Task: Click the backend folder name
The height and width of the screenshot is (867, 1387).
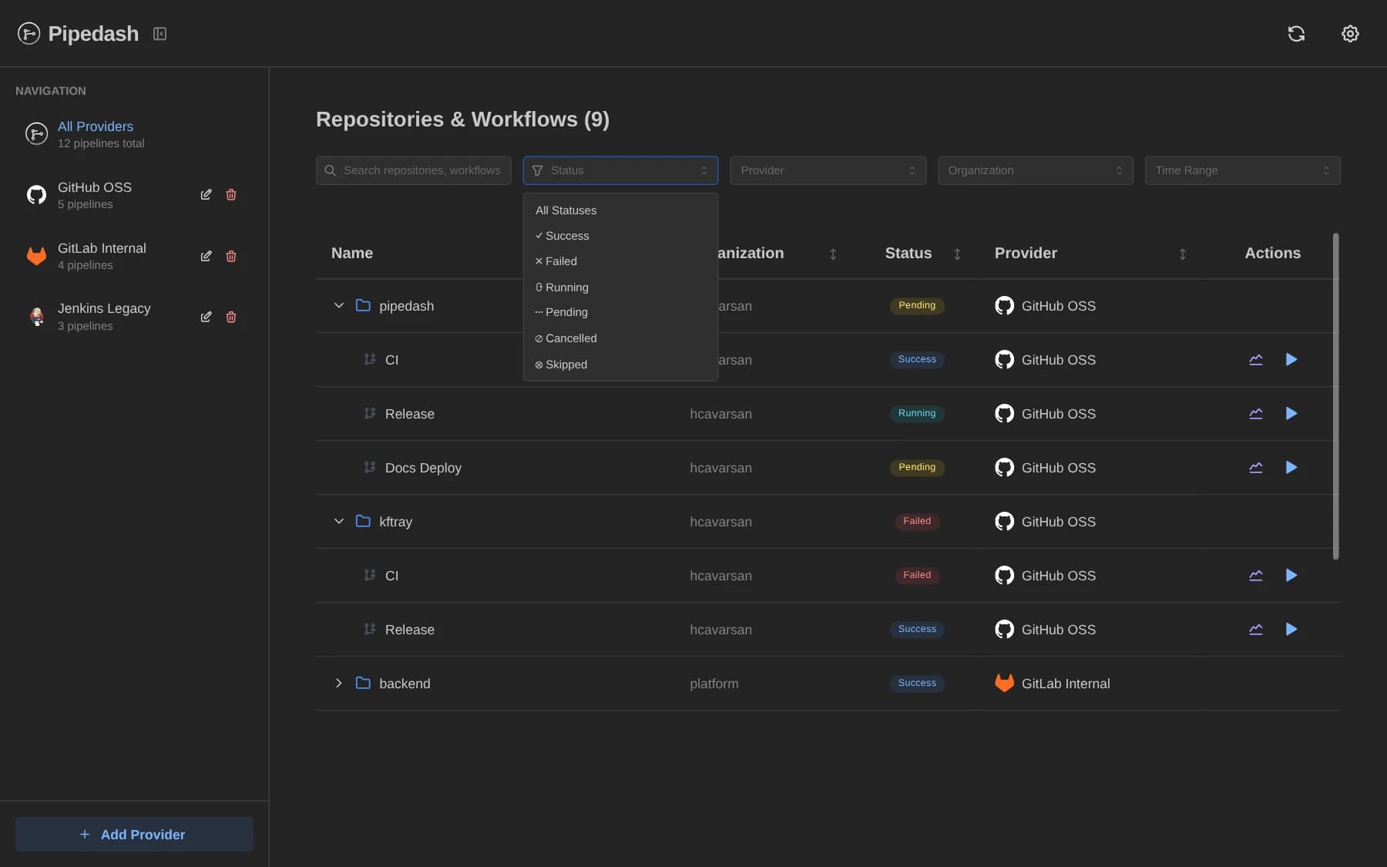Action: click(x=405, y=684)
